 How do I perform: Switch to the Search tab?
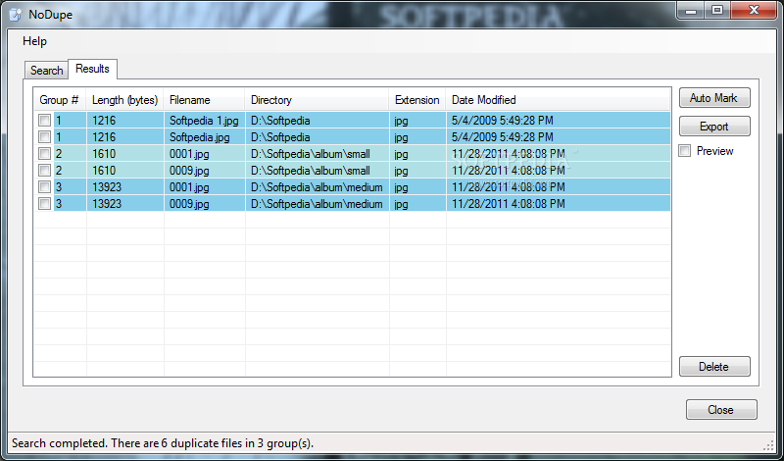coord(46,70)
